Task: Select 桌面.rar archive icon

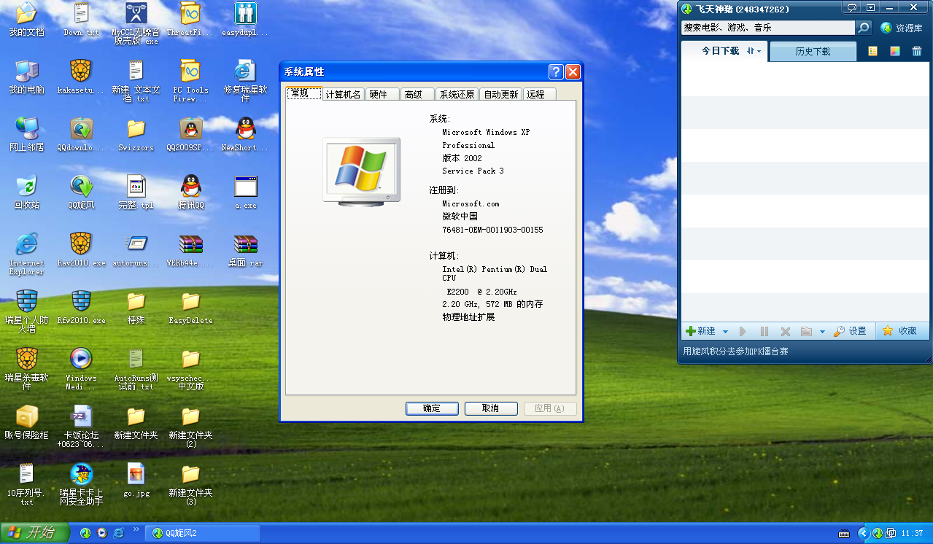Action: coord(245,250)
